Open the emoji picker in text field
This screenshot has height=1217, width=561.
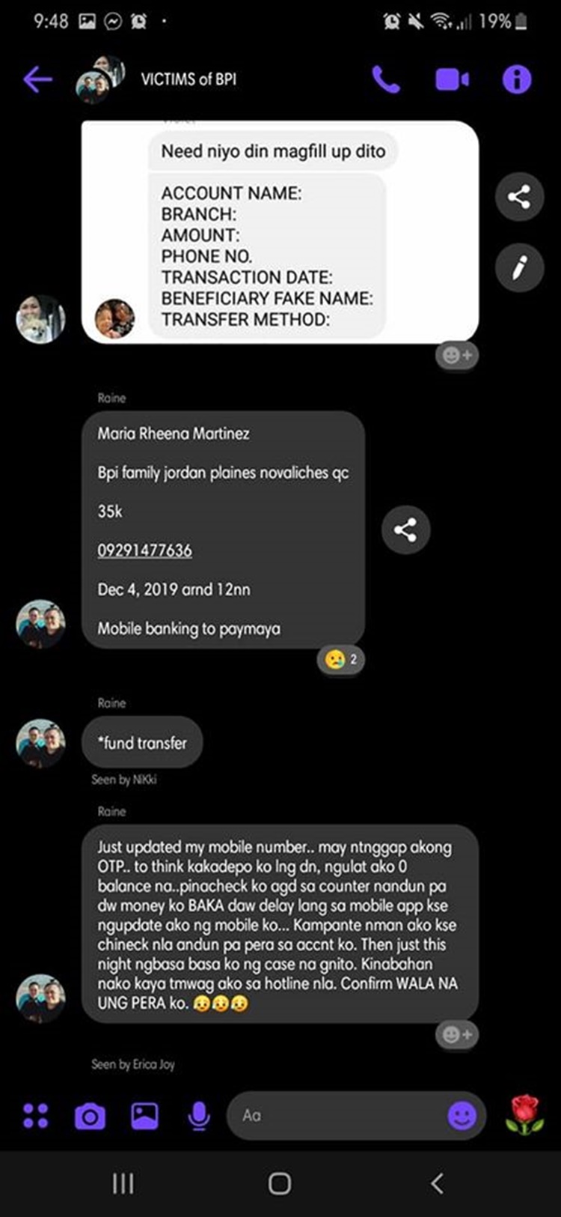pos(462,1116)
